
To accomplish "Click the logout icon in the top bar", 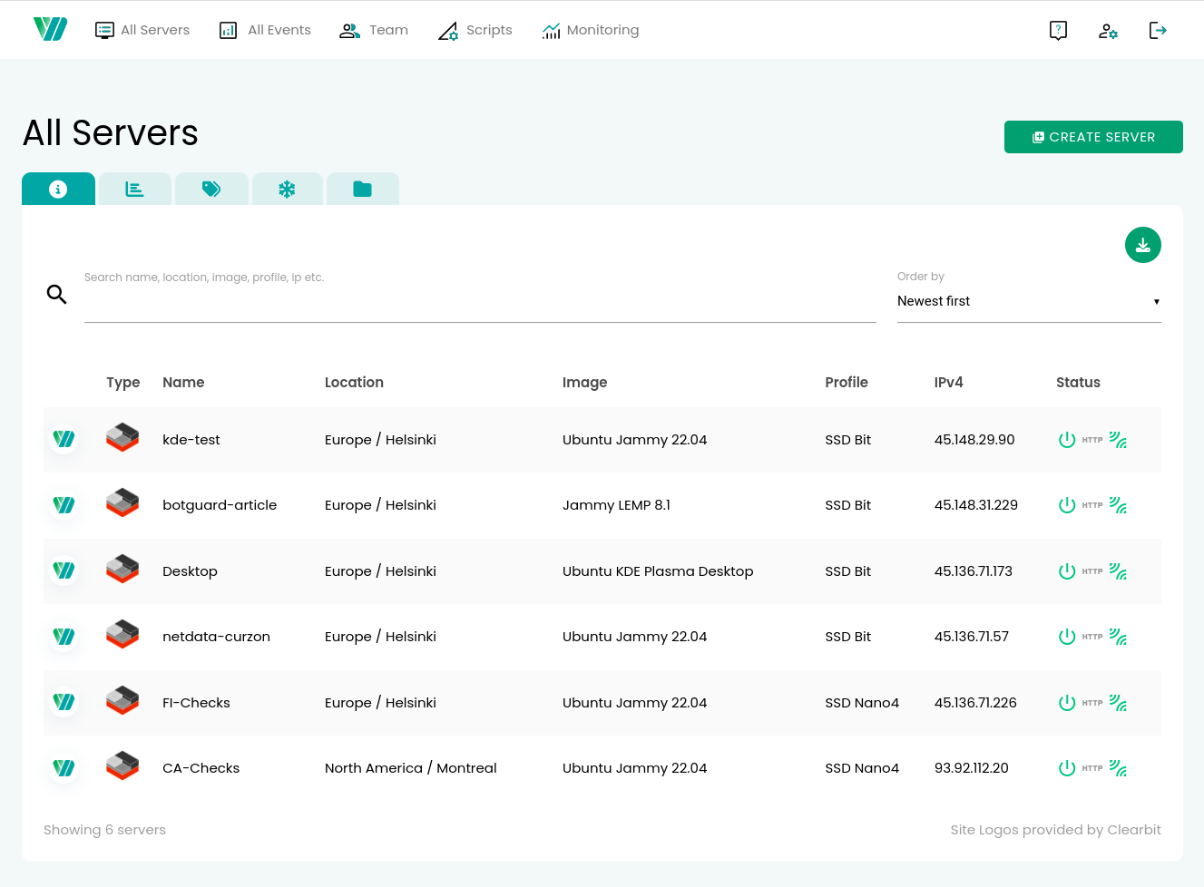I will click(1158, 31).
